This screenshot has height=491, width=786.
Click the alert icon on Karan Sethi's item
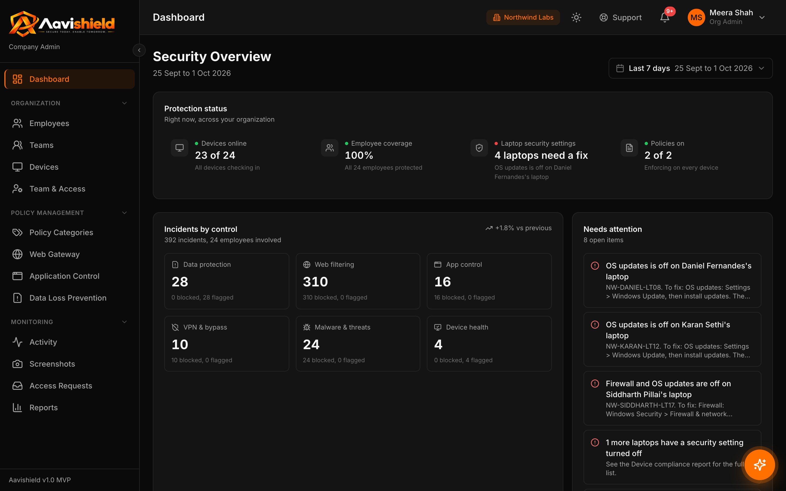click(x=595, y=325)
